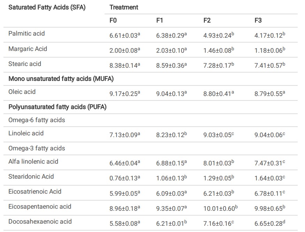Click the Mono unsaturated fatty acids (MUFA) heading
The height and width of the screenshot is (232, 305).
point(61,79)
